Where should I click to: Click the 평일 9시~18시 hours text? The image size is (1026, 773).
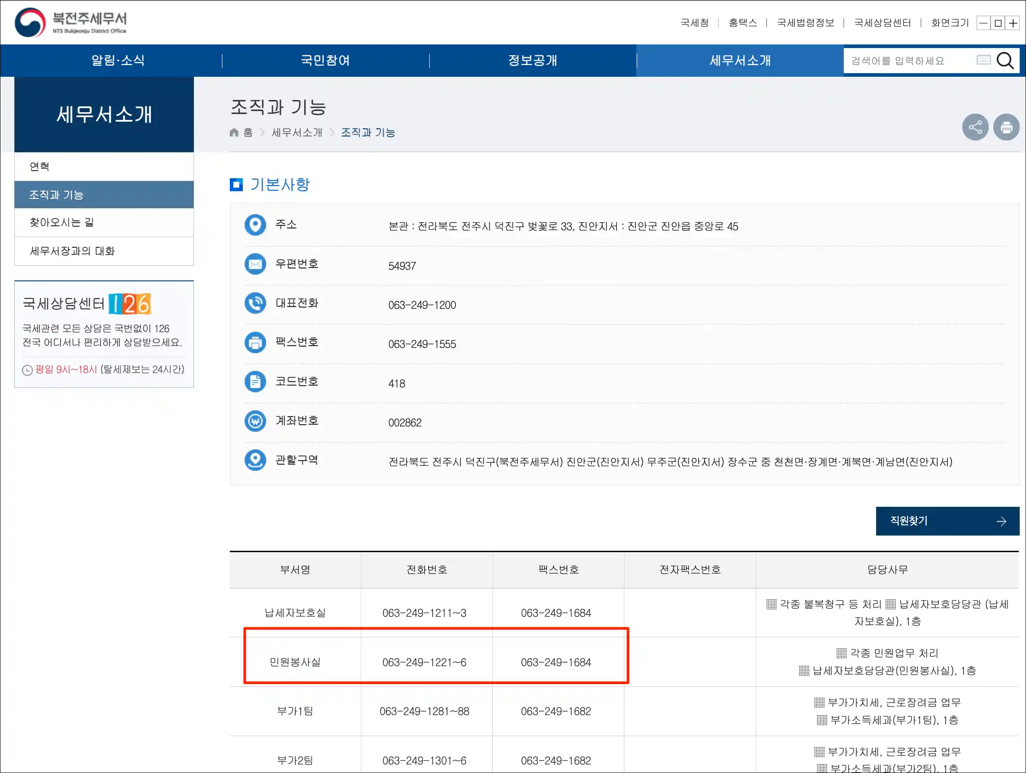(66, 369)
